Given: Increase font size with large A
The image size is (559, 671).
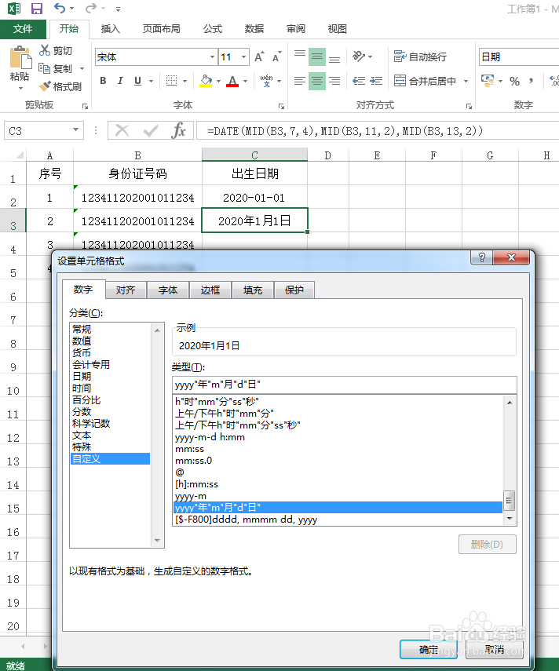Looking at the screenshot, I should 259,57.
